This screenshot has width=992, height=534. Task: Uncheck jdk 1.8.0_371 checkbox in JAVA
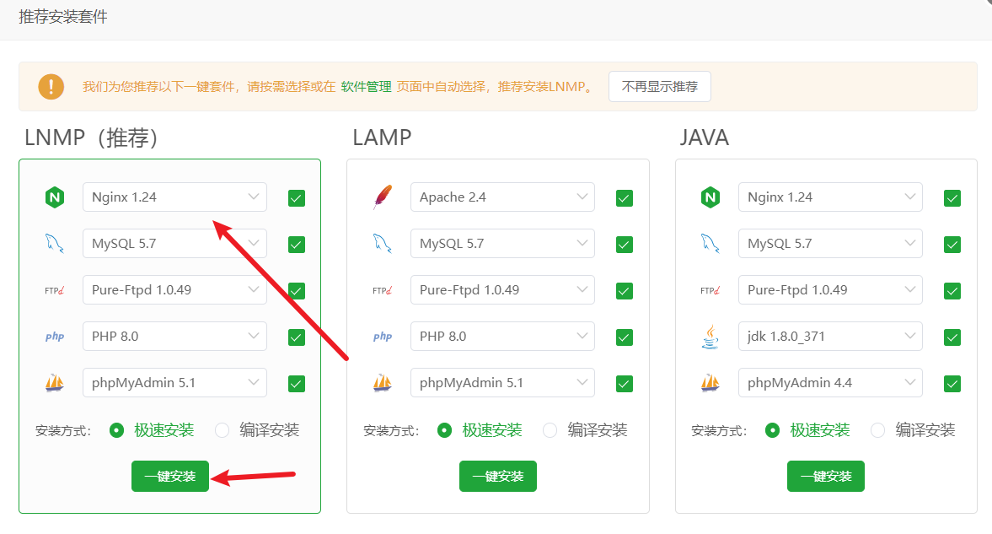pos(952,337)
